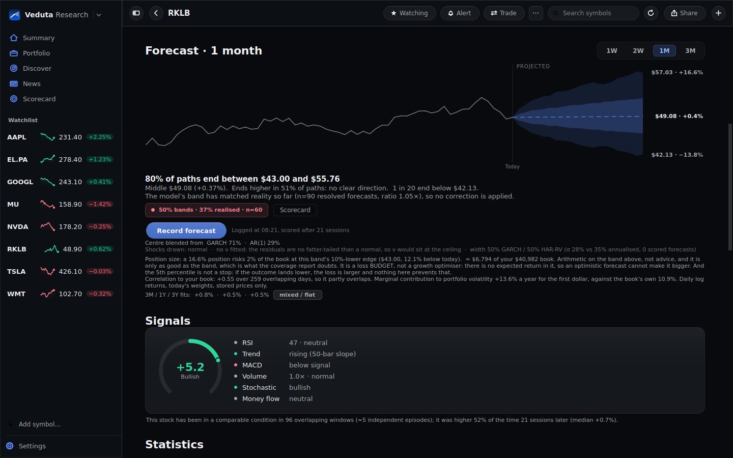Open the Trade button
This screenshot has width=733, height=458.
(503, 13)
